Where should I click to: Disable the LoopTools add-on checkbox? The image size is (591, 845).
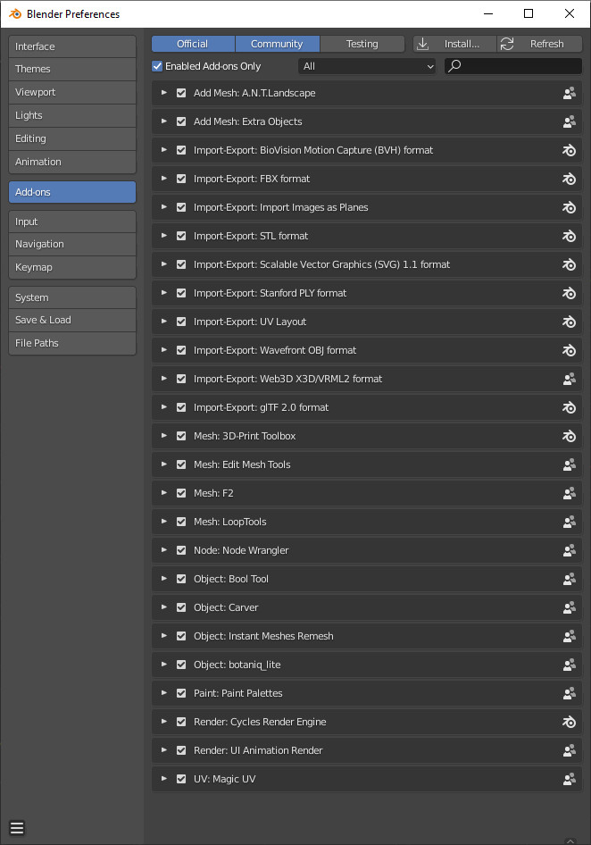tap(181, 522)
